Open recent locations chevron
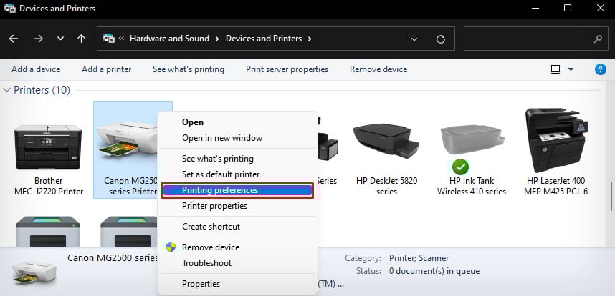This screenshot has height=296, width=615. click(60, 39)
